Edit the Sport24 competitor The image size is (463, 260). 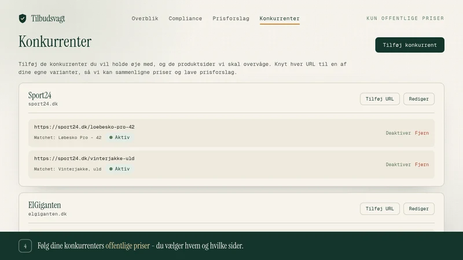click(418, 99)
